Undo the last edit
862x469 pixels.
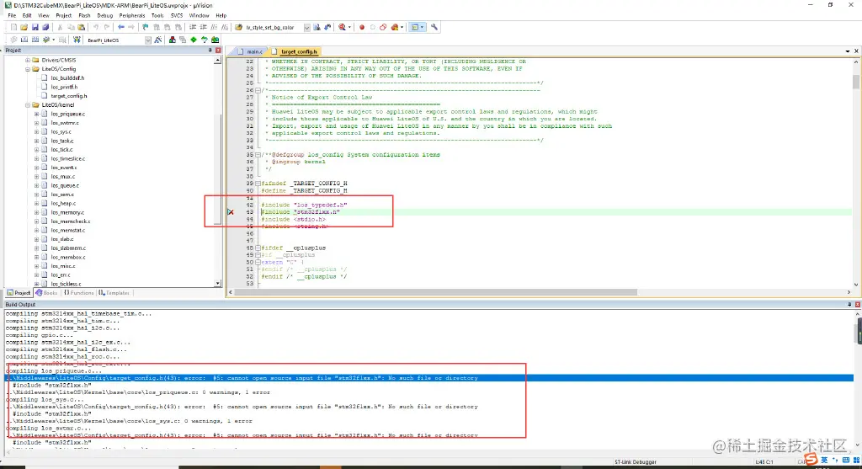pyautogui.click(x=96, y=27)
